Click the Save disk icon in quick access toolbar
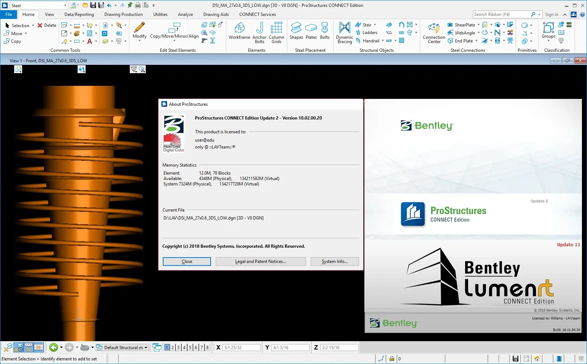This screenshot has height=364, width=587. point(93,5)
